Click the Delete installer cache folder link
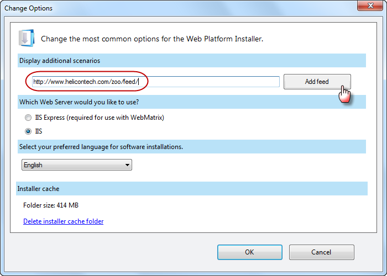Image resolution: width=387 pixels, height=276 pixels. [64, 221]
